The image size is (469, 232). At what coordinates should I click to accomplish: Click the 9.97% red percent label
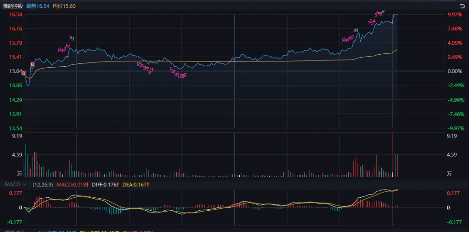click(455, 14)
